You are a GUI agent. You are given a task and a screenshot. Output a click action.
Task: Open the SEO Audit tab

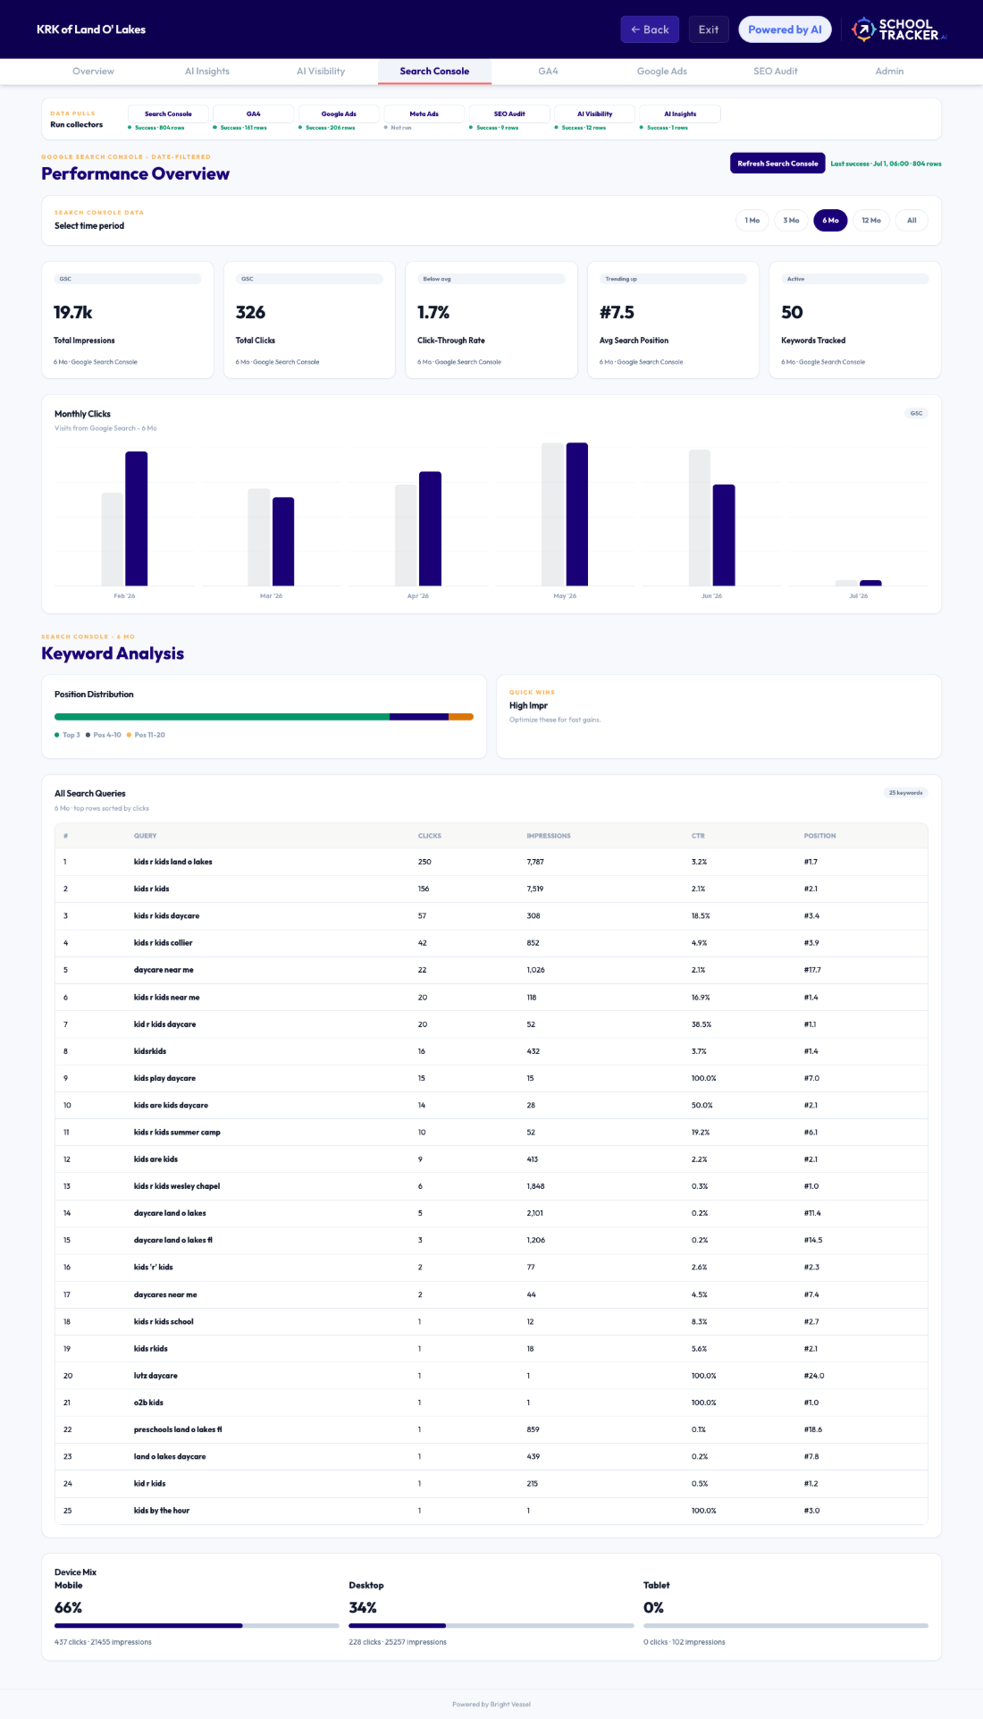tap(776, 72)
